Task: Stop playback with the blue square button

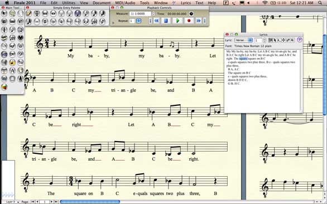Action: [166, 21]
